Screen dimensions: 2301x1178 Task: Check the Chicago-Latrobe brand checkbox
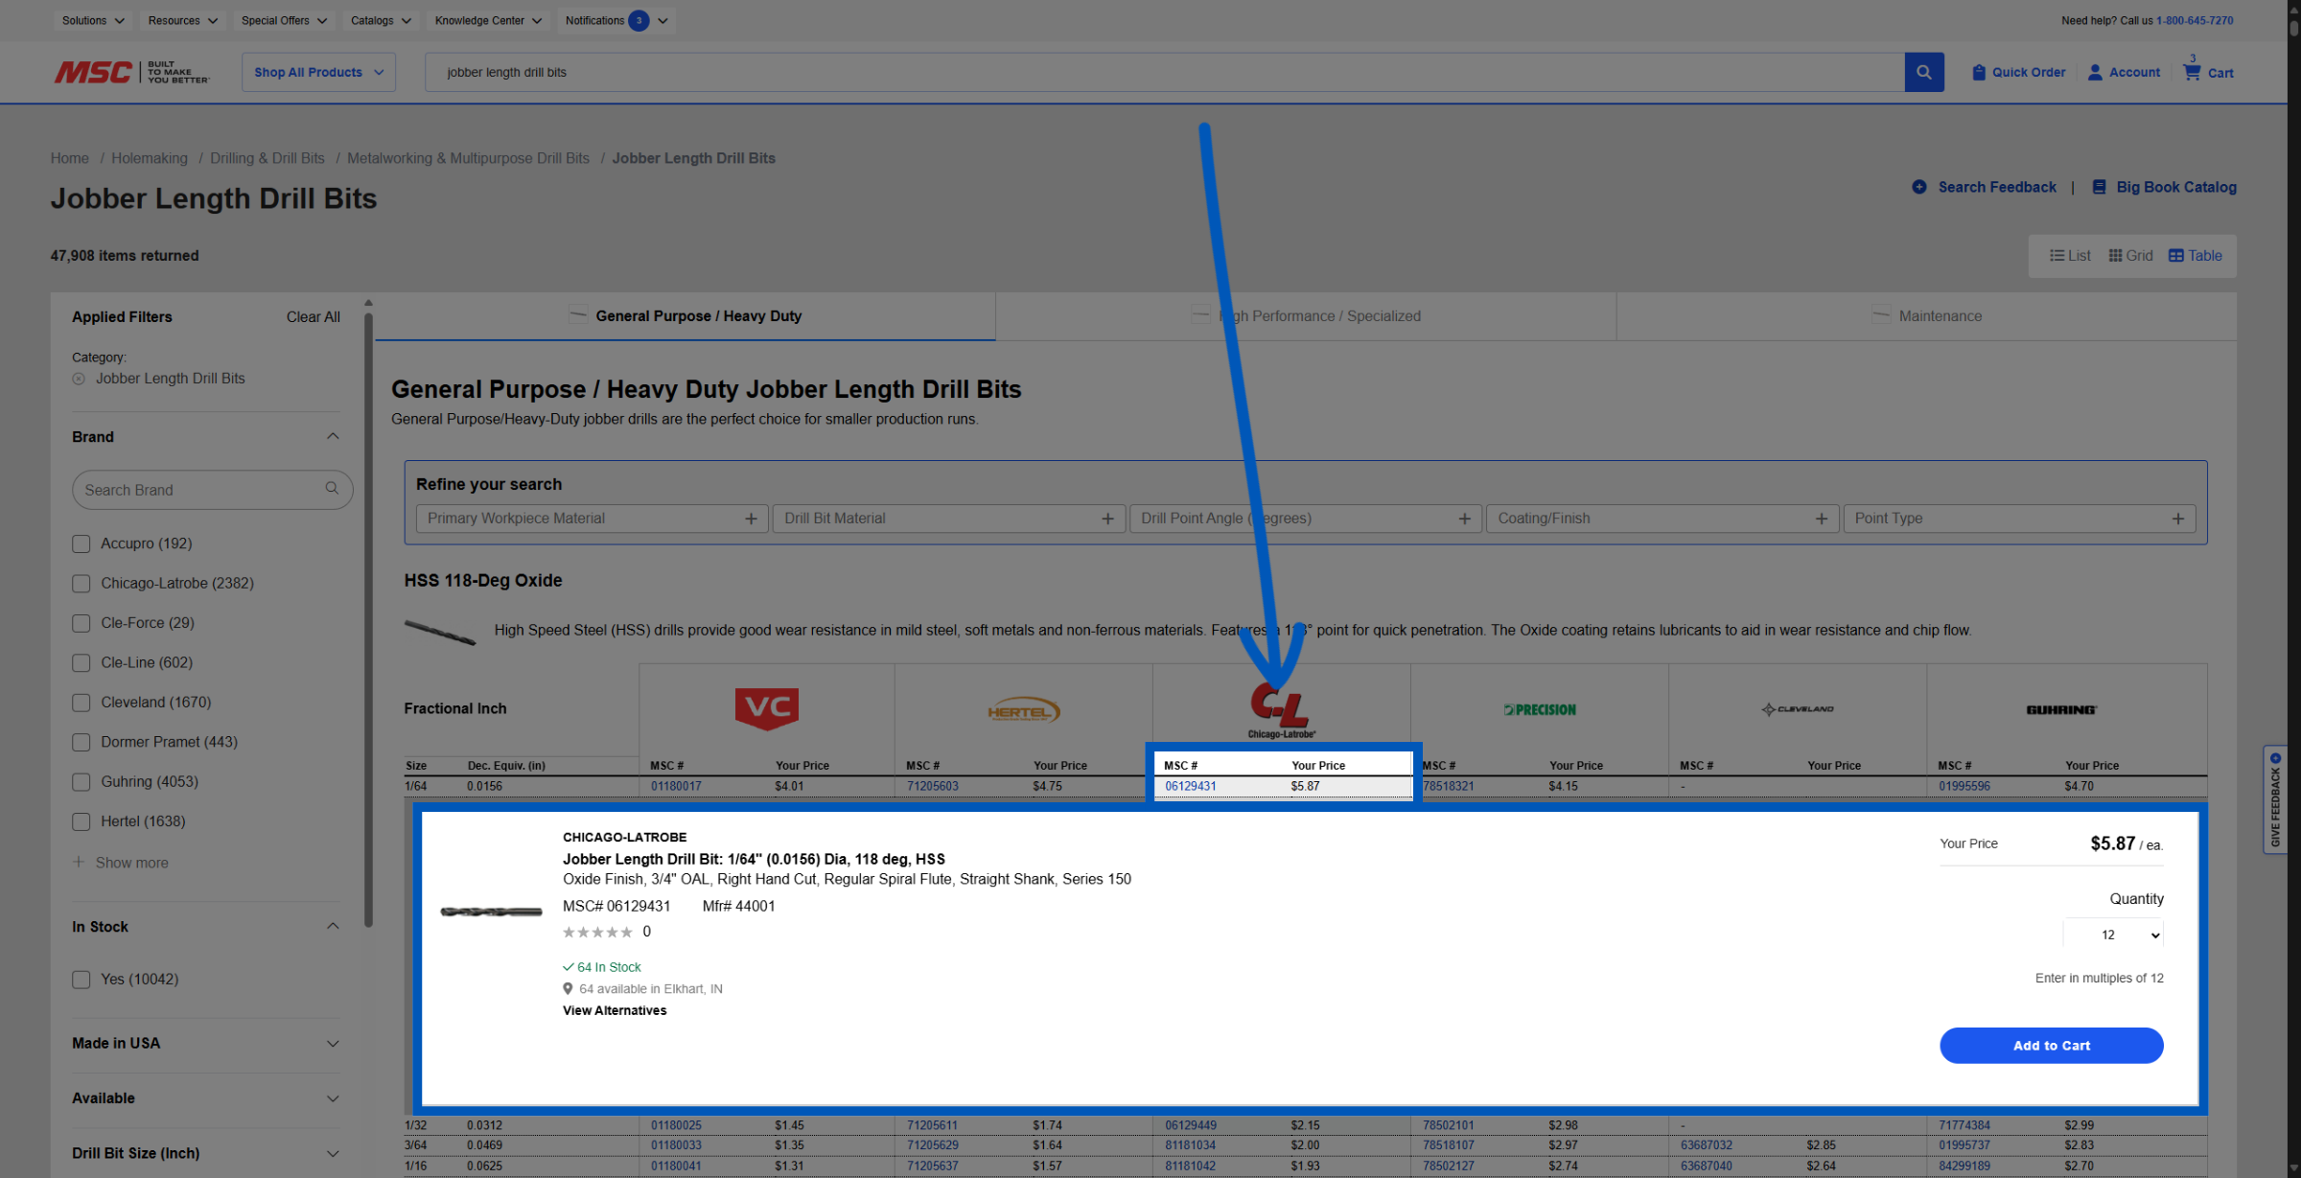tap(81, 584)
